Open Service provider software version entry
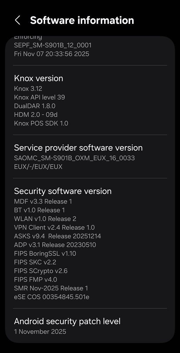 78,148
